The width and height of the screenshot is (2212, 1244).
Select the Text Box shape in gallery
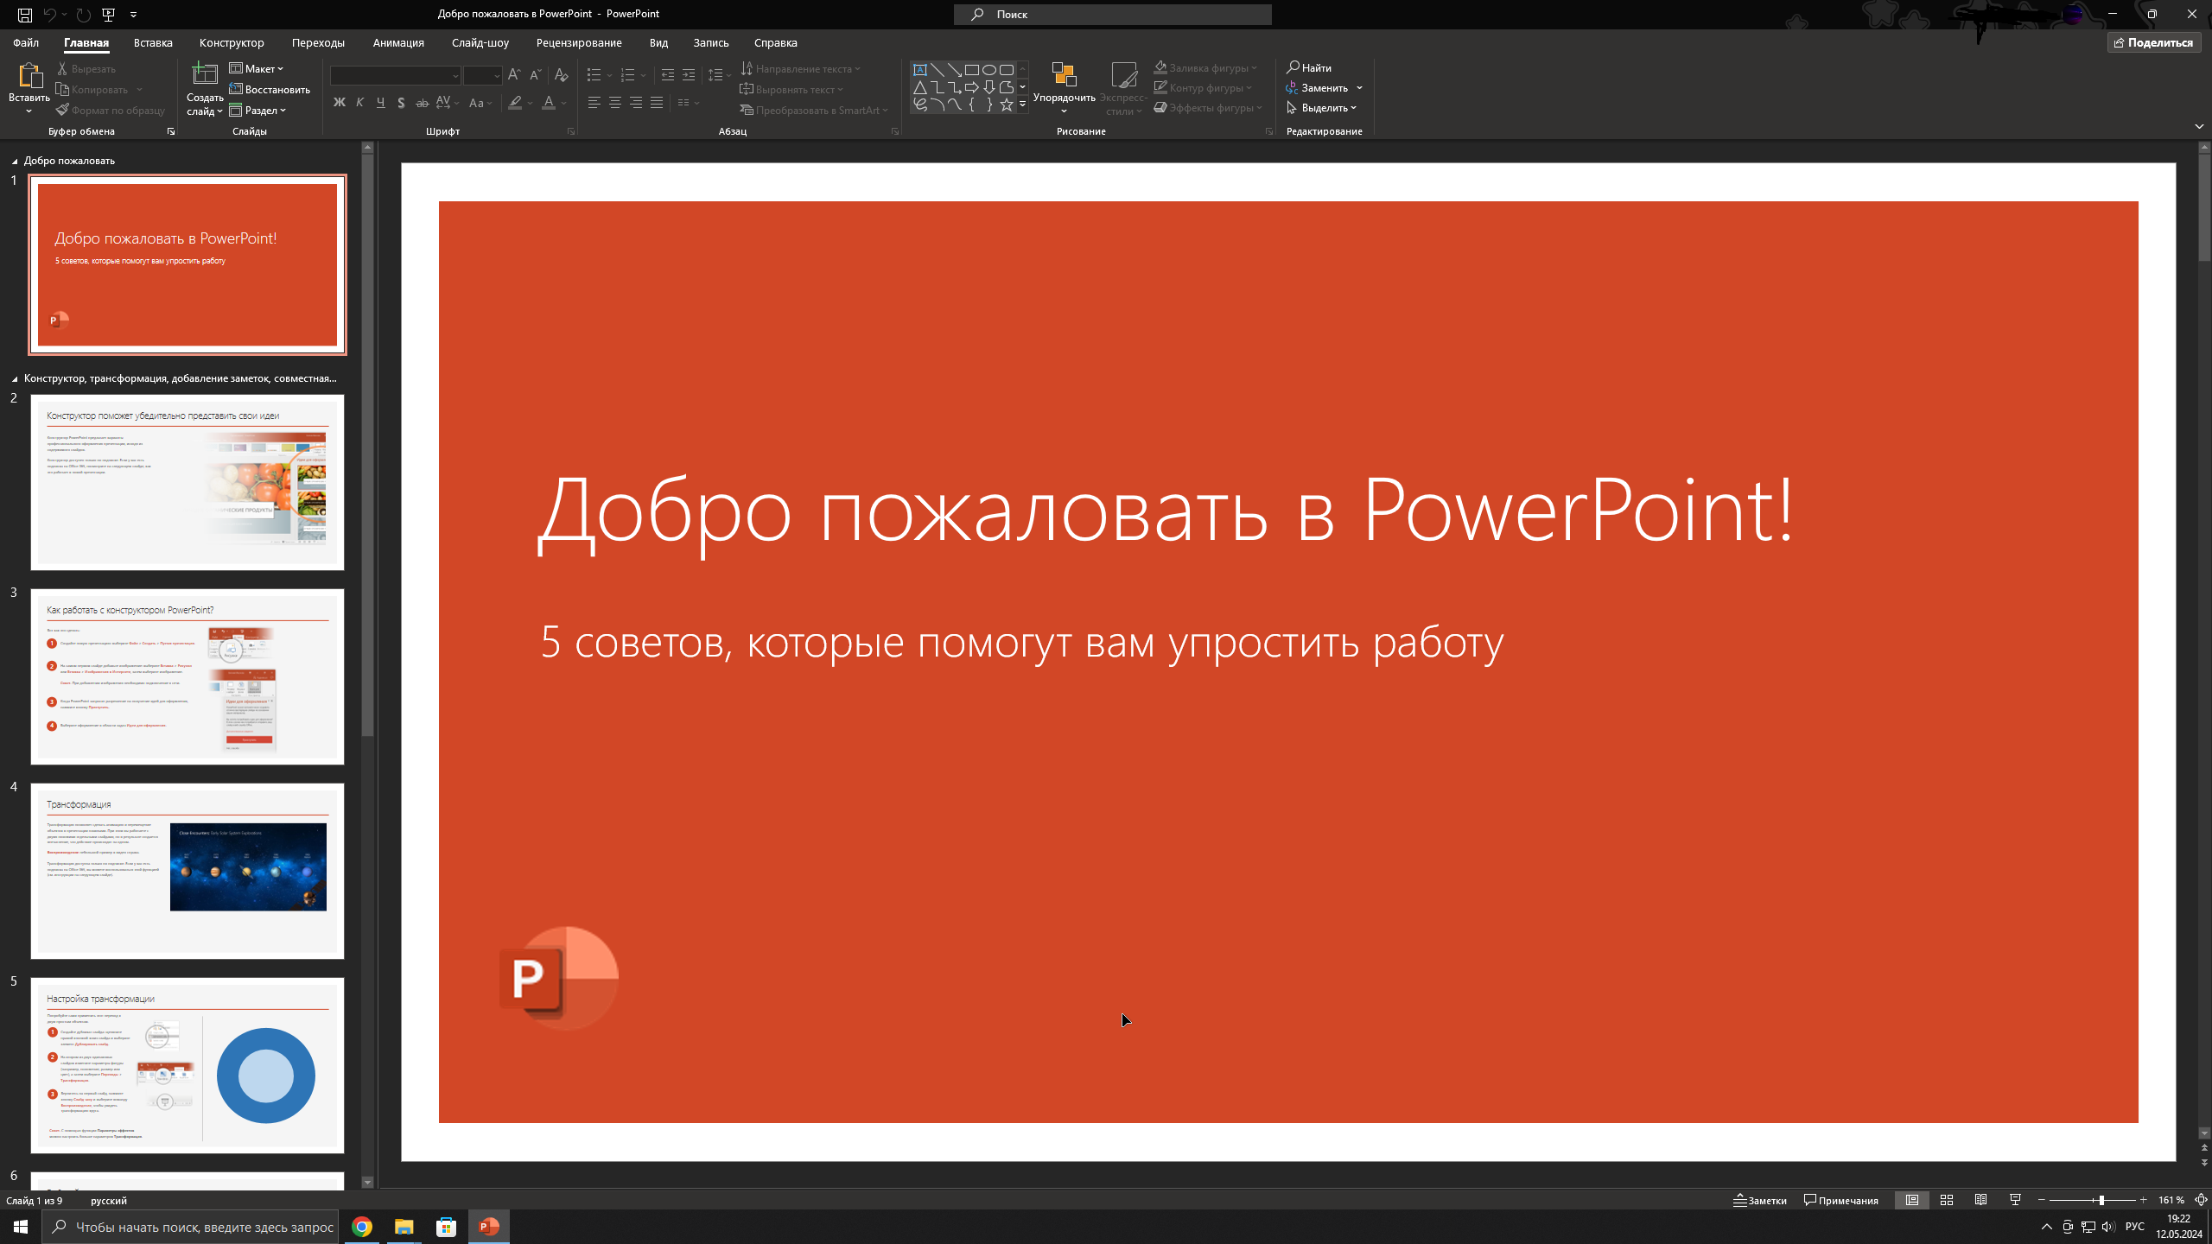920,70
